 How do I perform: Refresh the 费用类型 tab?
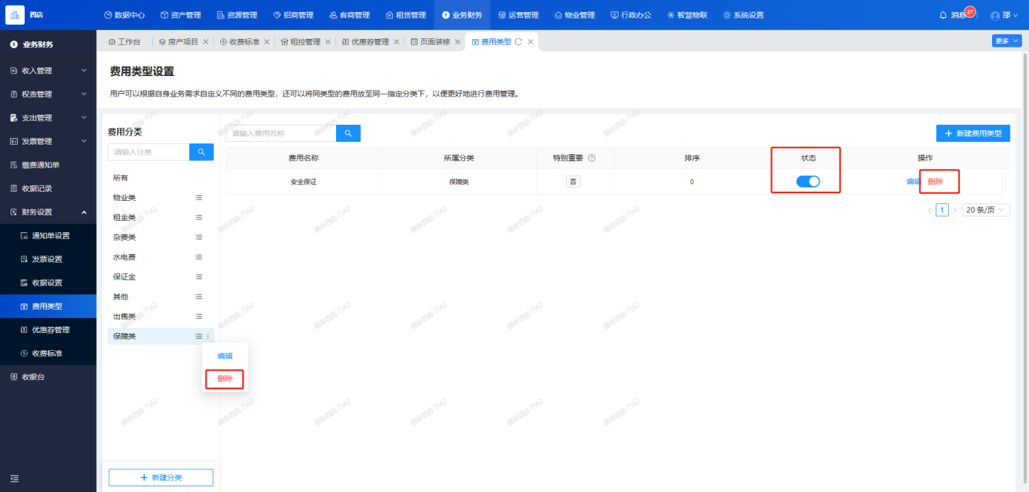tap(519, 42)
